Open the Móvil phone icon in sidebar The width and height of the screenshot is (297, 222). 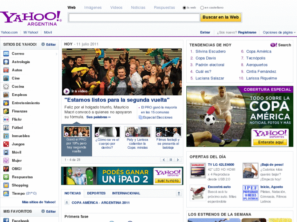[6, 152]
